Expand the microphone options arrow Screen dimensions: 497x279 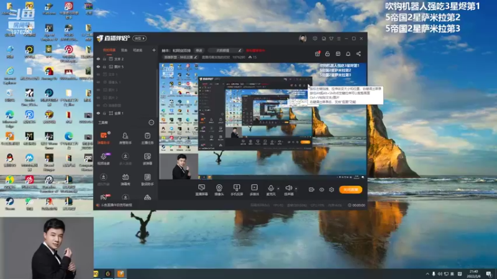(278, 188)
